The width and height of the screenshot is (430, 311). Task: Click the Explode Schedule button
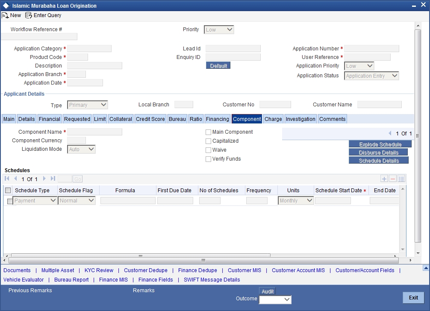(380, 144)
